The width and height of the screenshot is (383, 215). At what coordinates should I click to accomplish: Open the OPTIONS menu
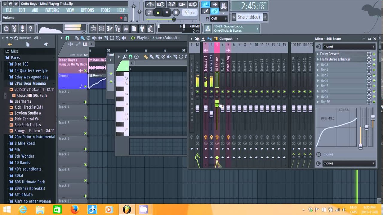click(x=87, y=10)
